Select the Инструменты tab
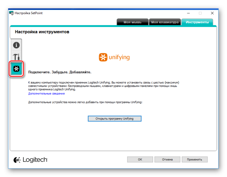The width and height of the screenshot is (227, 177). tap(197, 22)
